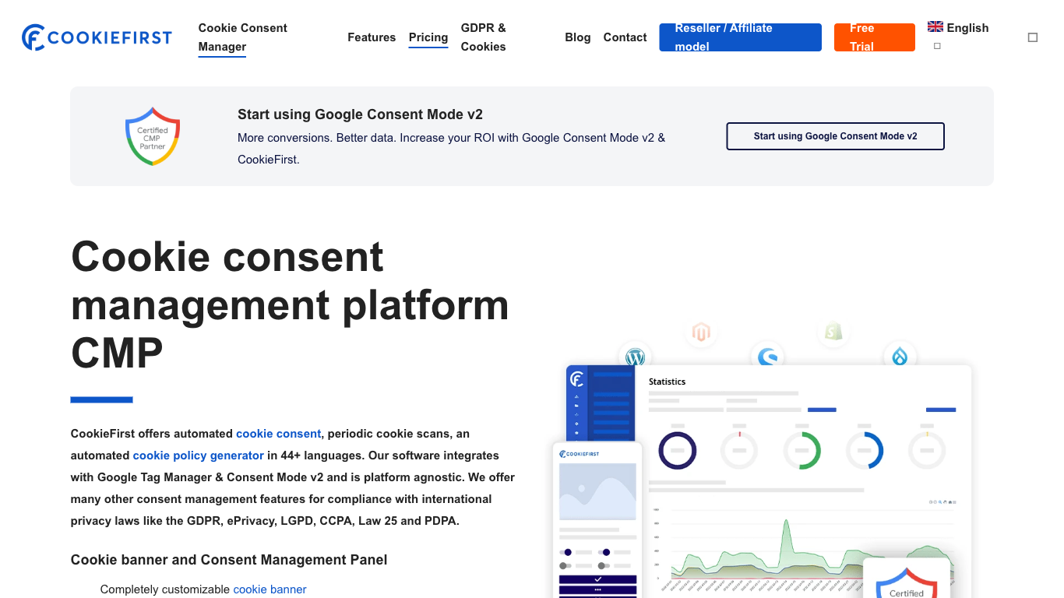Open the Pricing page
Viewport: 1064px width, 598px height.
click(428, 37)
